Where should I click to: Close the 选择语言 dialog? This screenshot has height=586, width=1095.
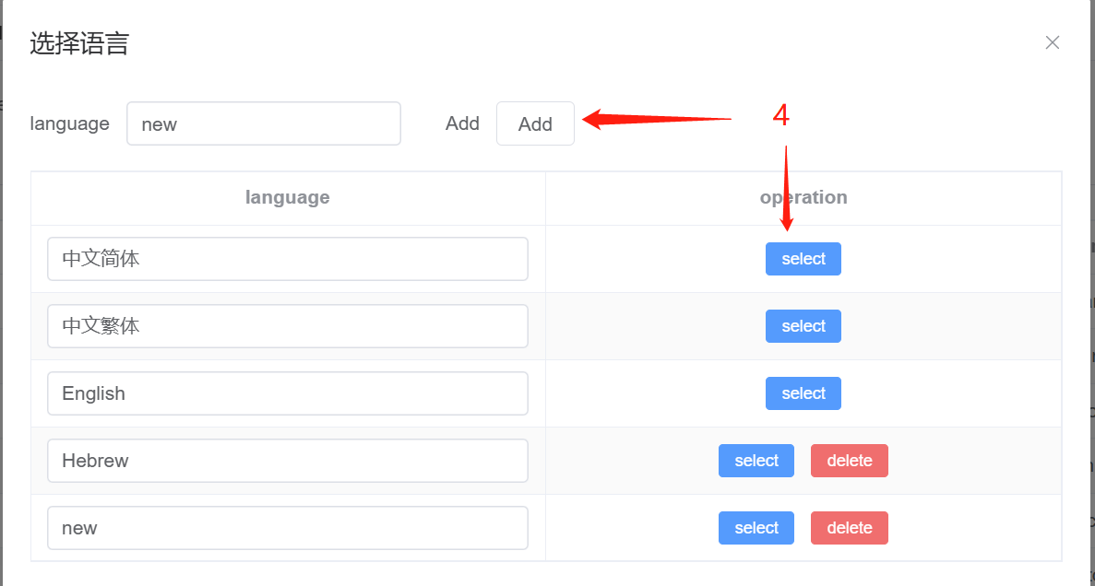click(x=1052, y=42)
